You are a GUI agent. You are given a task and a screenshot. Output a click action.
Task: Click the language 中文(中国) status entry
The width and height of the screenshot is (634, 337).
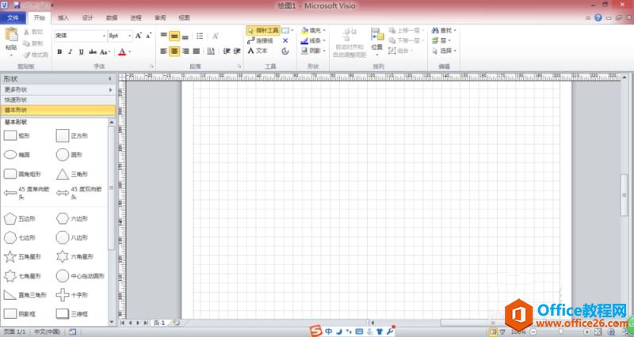(48, 331)
